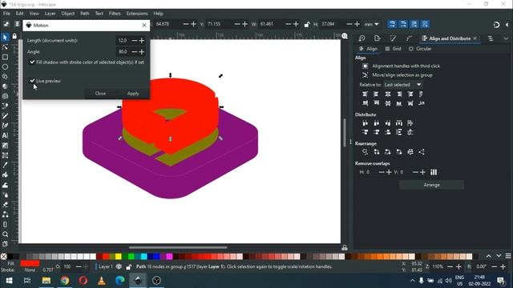This screenshot has height=288, width=513.
Task: Toggle Layer 1 visibility eye
Action: 119,266
